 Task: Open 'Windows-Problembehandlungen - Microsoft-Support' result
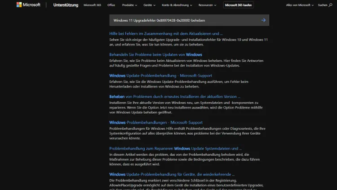(156, 122)
